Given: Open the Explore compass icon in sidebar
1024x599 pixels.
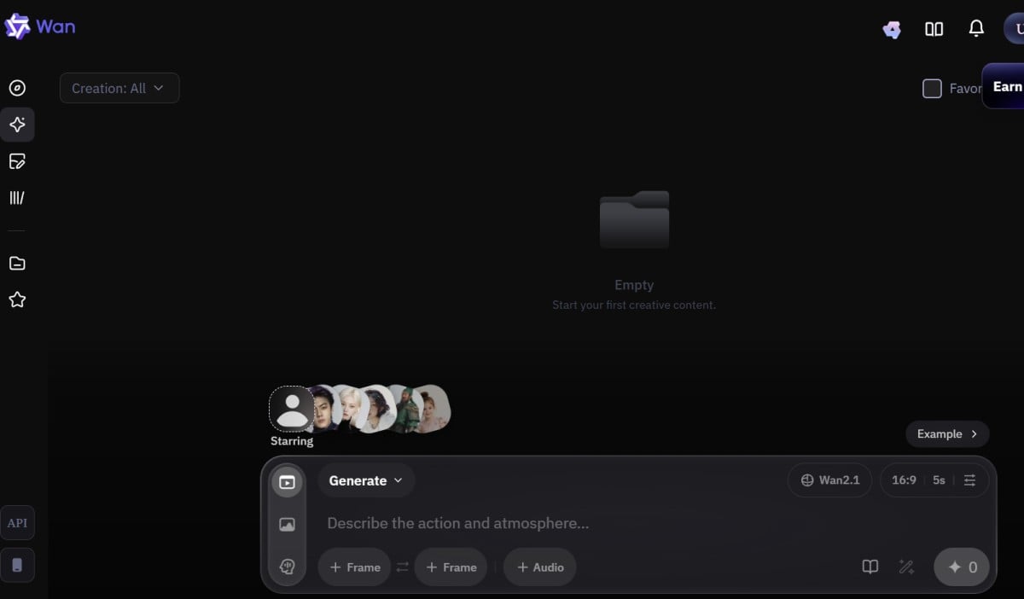Looking at the screenshot, I should [x=17, y=88].
